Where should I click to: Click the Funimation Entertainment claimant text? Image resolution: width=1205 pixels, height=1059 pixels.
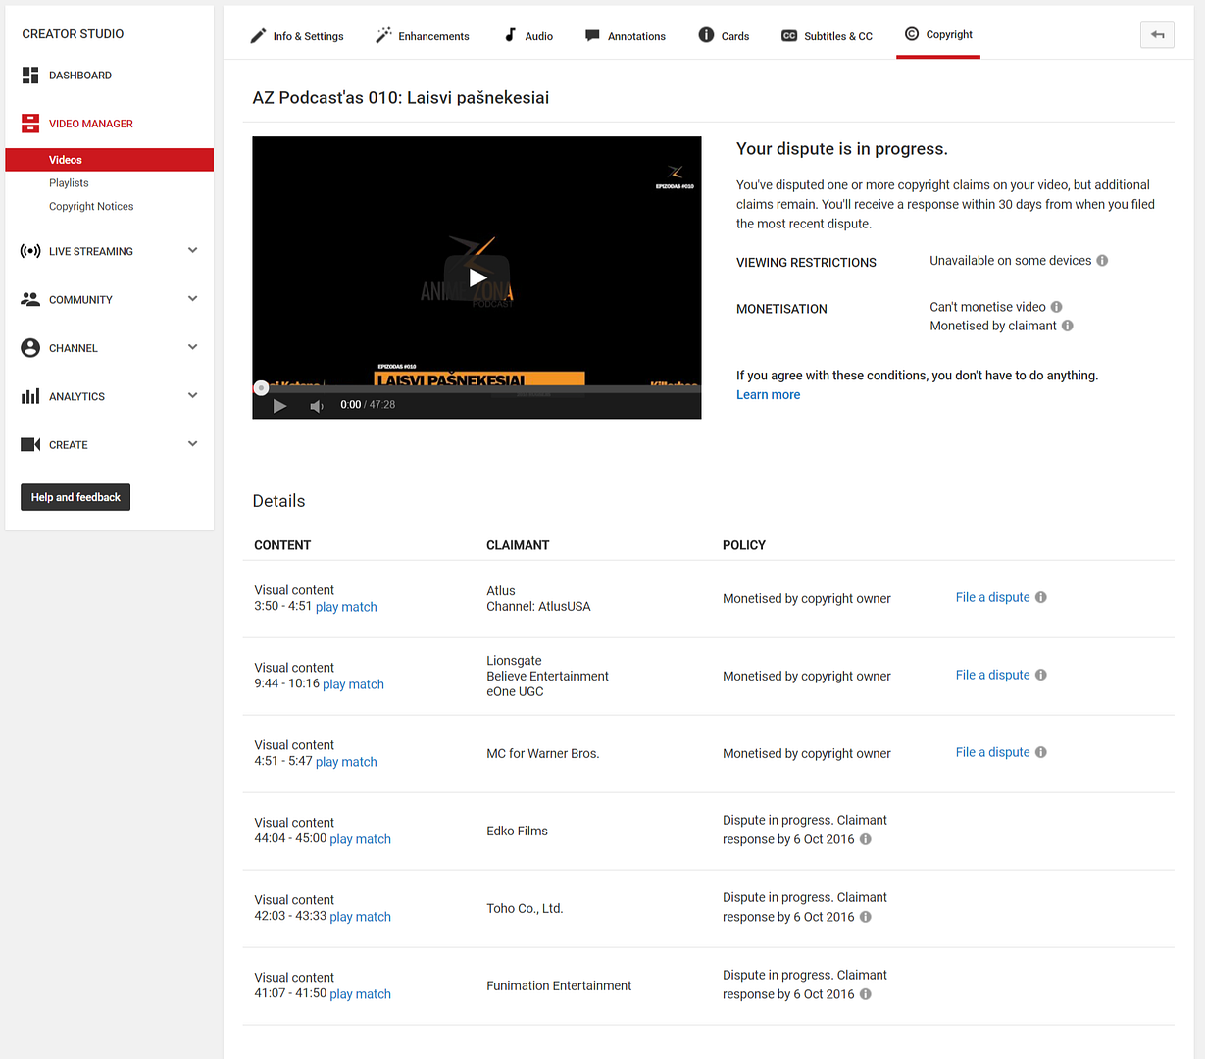(559, 986)
